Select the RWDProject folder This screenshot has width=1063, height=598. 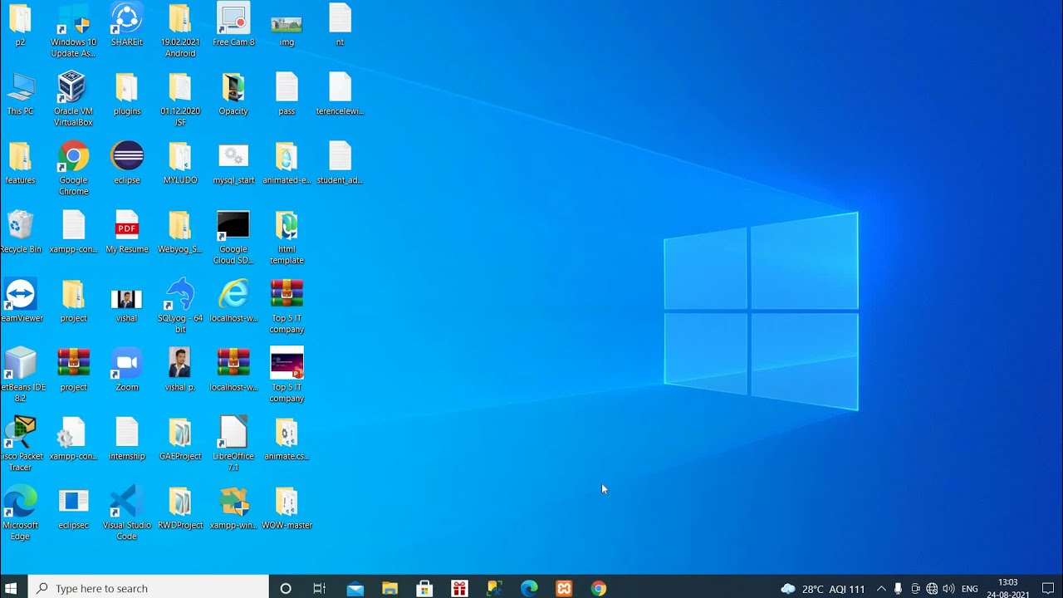point(179,502)
